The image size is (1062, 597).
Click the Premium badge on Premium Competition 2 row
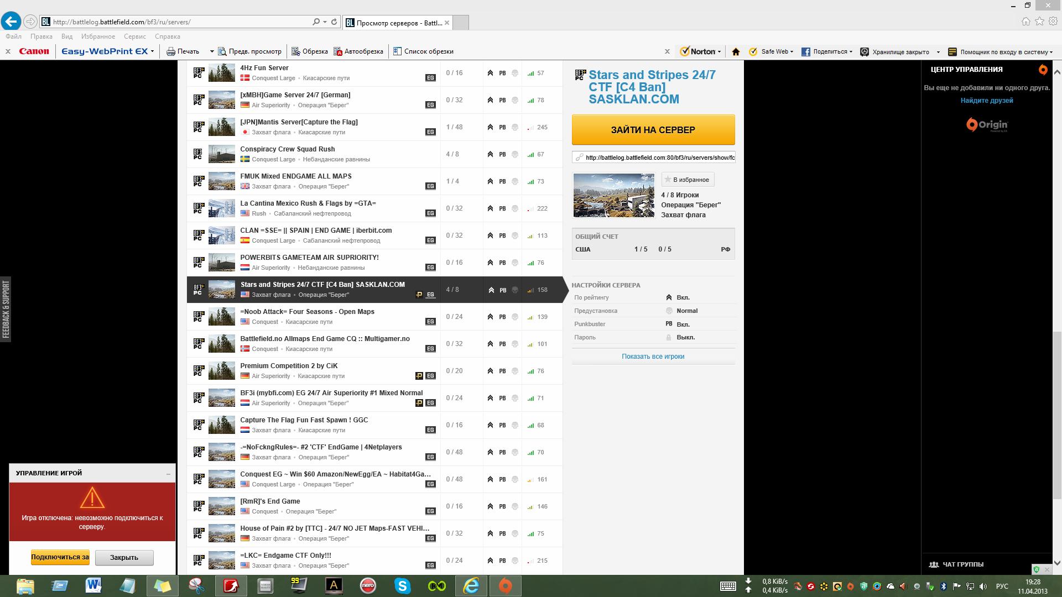coord(419,376)
